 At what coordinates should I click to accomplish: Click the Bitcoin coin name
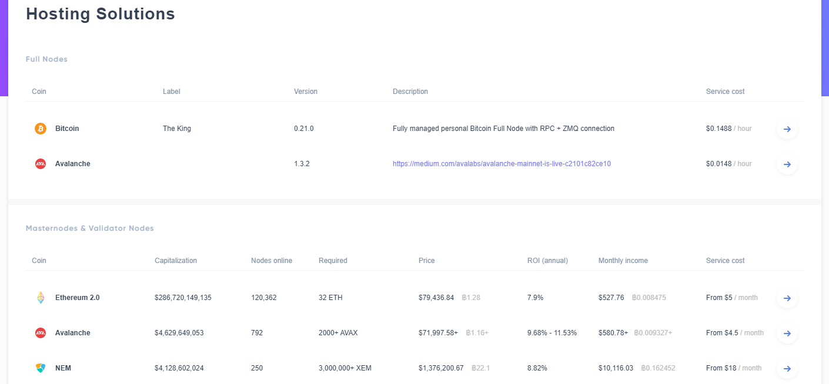(67, 129)
